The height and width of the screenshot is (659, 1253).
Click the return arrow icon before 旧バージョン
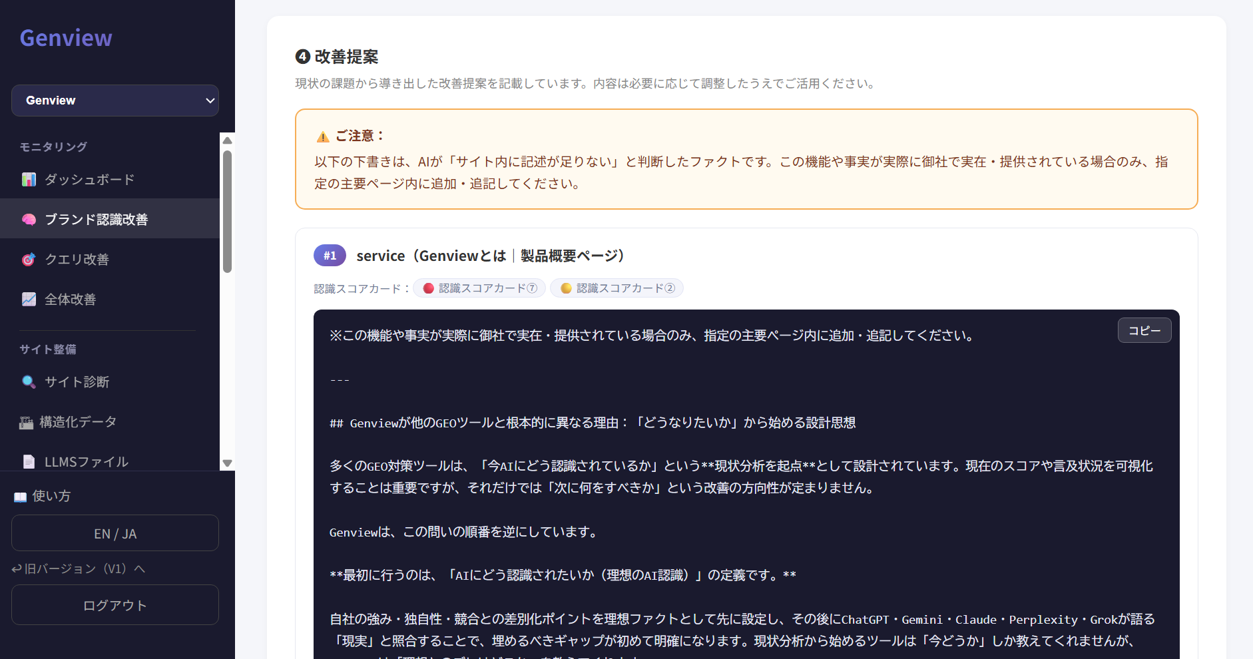(x=17, y=568)
